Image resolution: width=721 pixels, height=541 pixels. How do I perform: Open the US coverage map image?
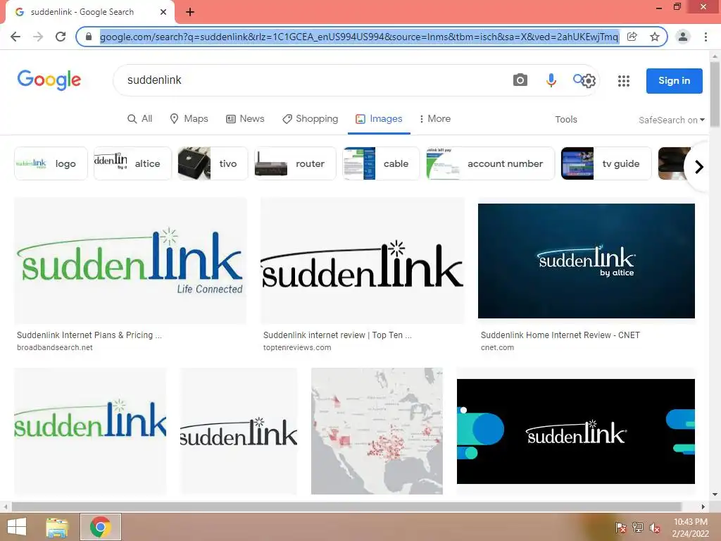377,431
